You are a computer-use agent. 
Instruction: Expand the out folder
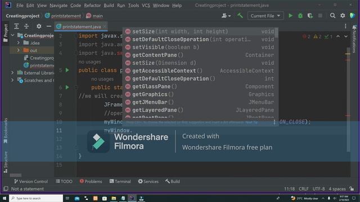pyautogui.click(x=19, y=50)
